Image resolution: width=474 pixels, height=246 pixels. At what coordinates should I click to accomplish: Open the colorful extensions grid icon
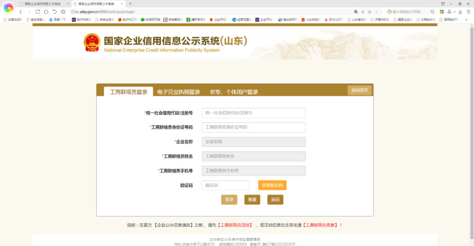442,12
